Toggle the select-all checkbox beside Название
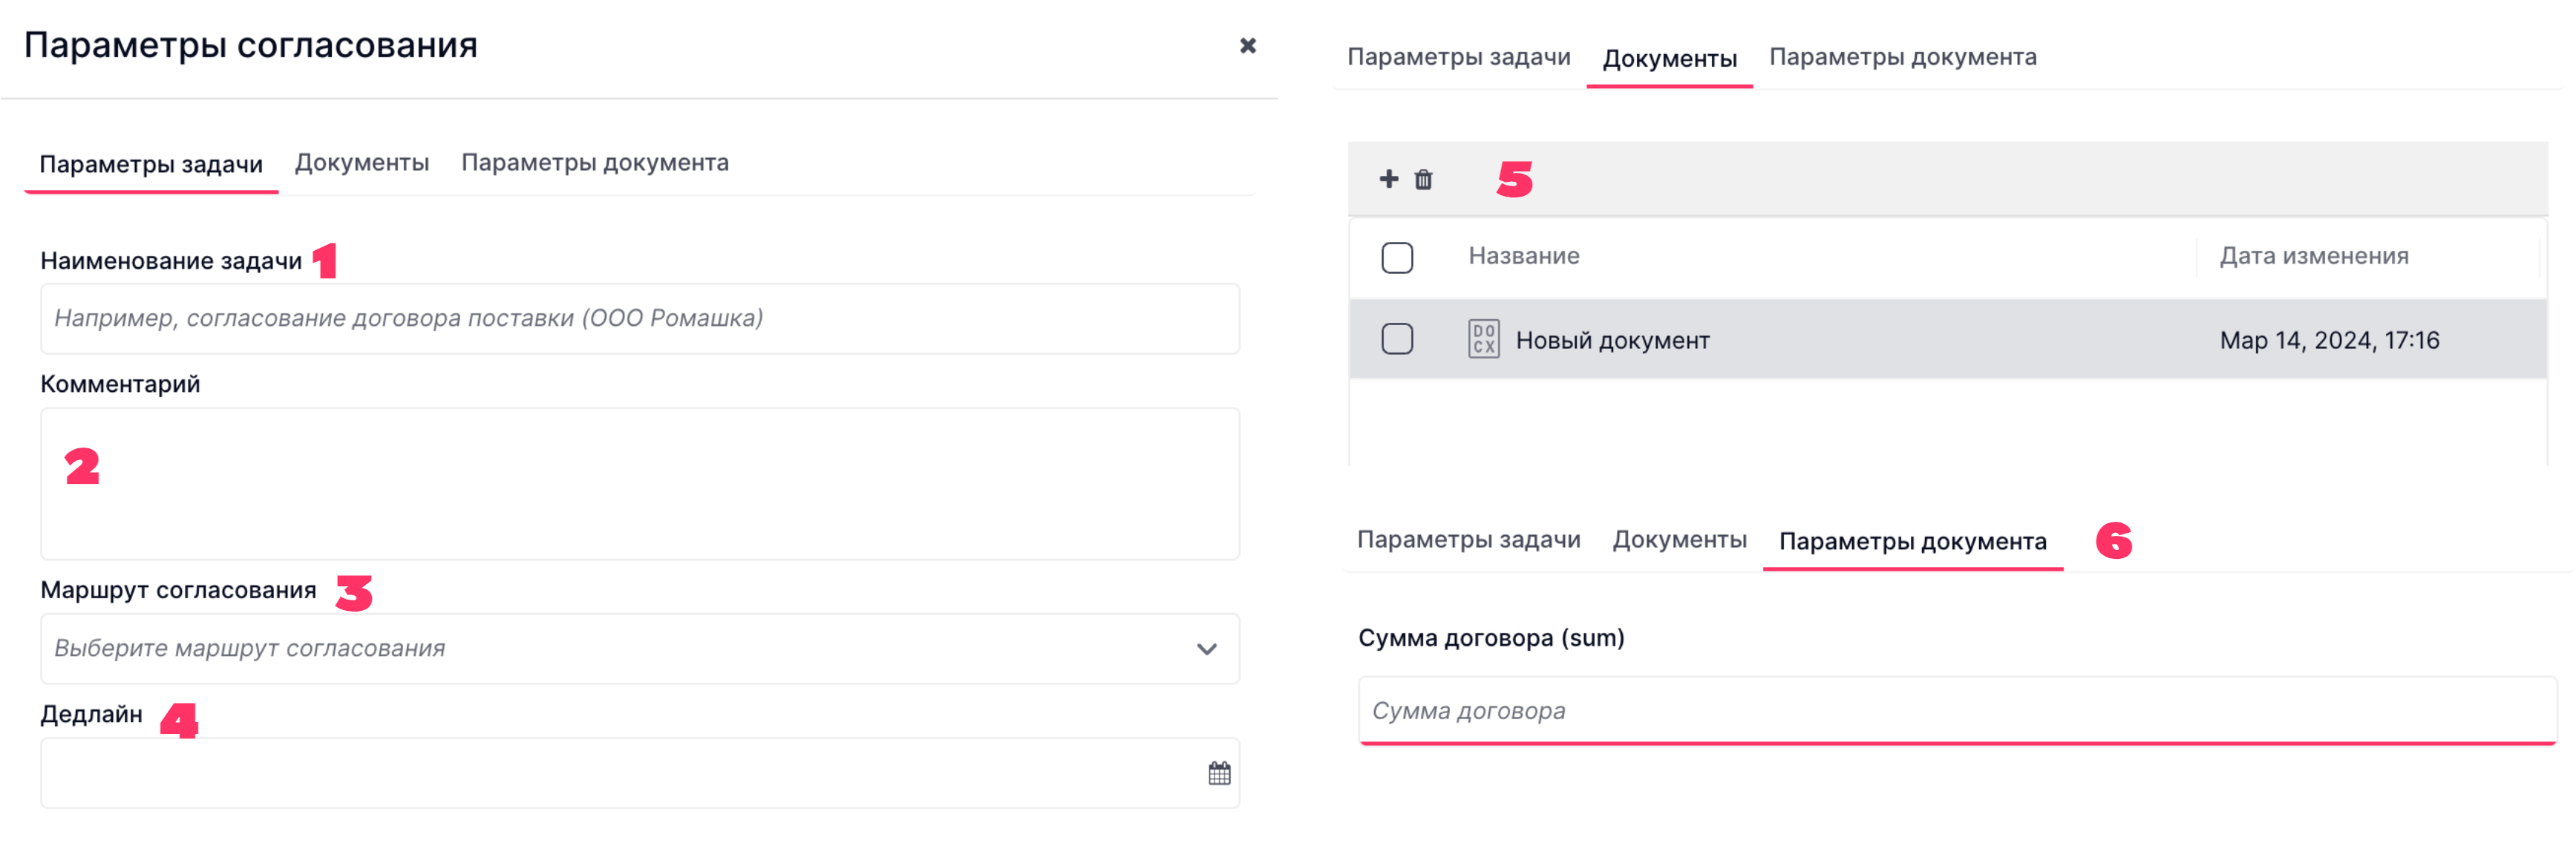Viewport: 2576px width, 855px height. coord(1397,257)
